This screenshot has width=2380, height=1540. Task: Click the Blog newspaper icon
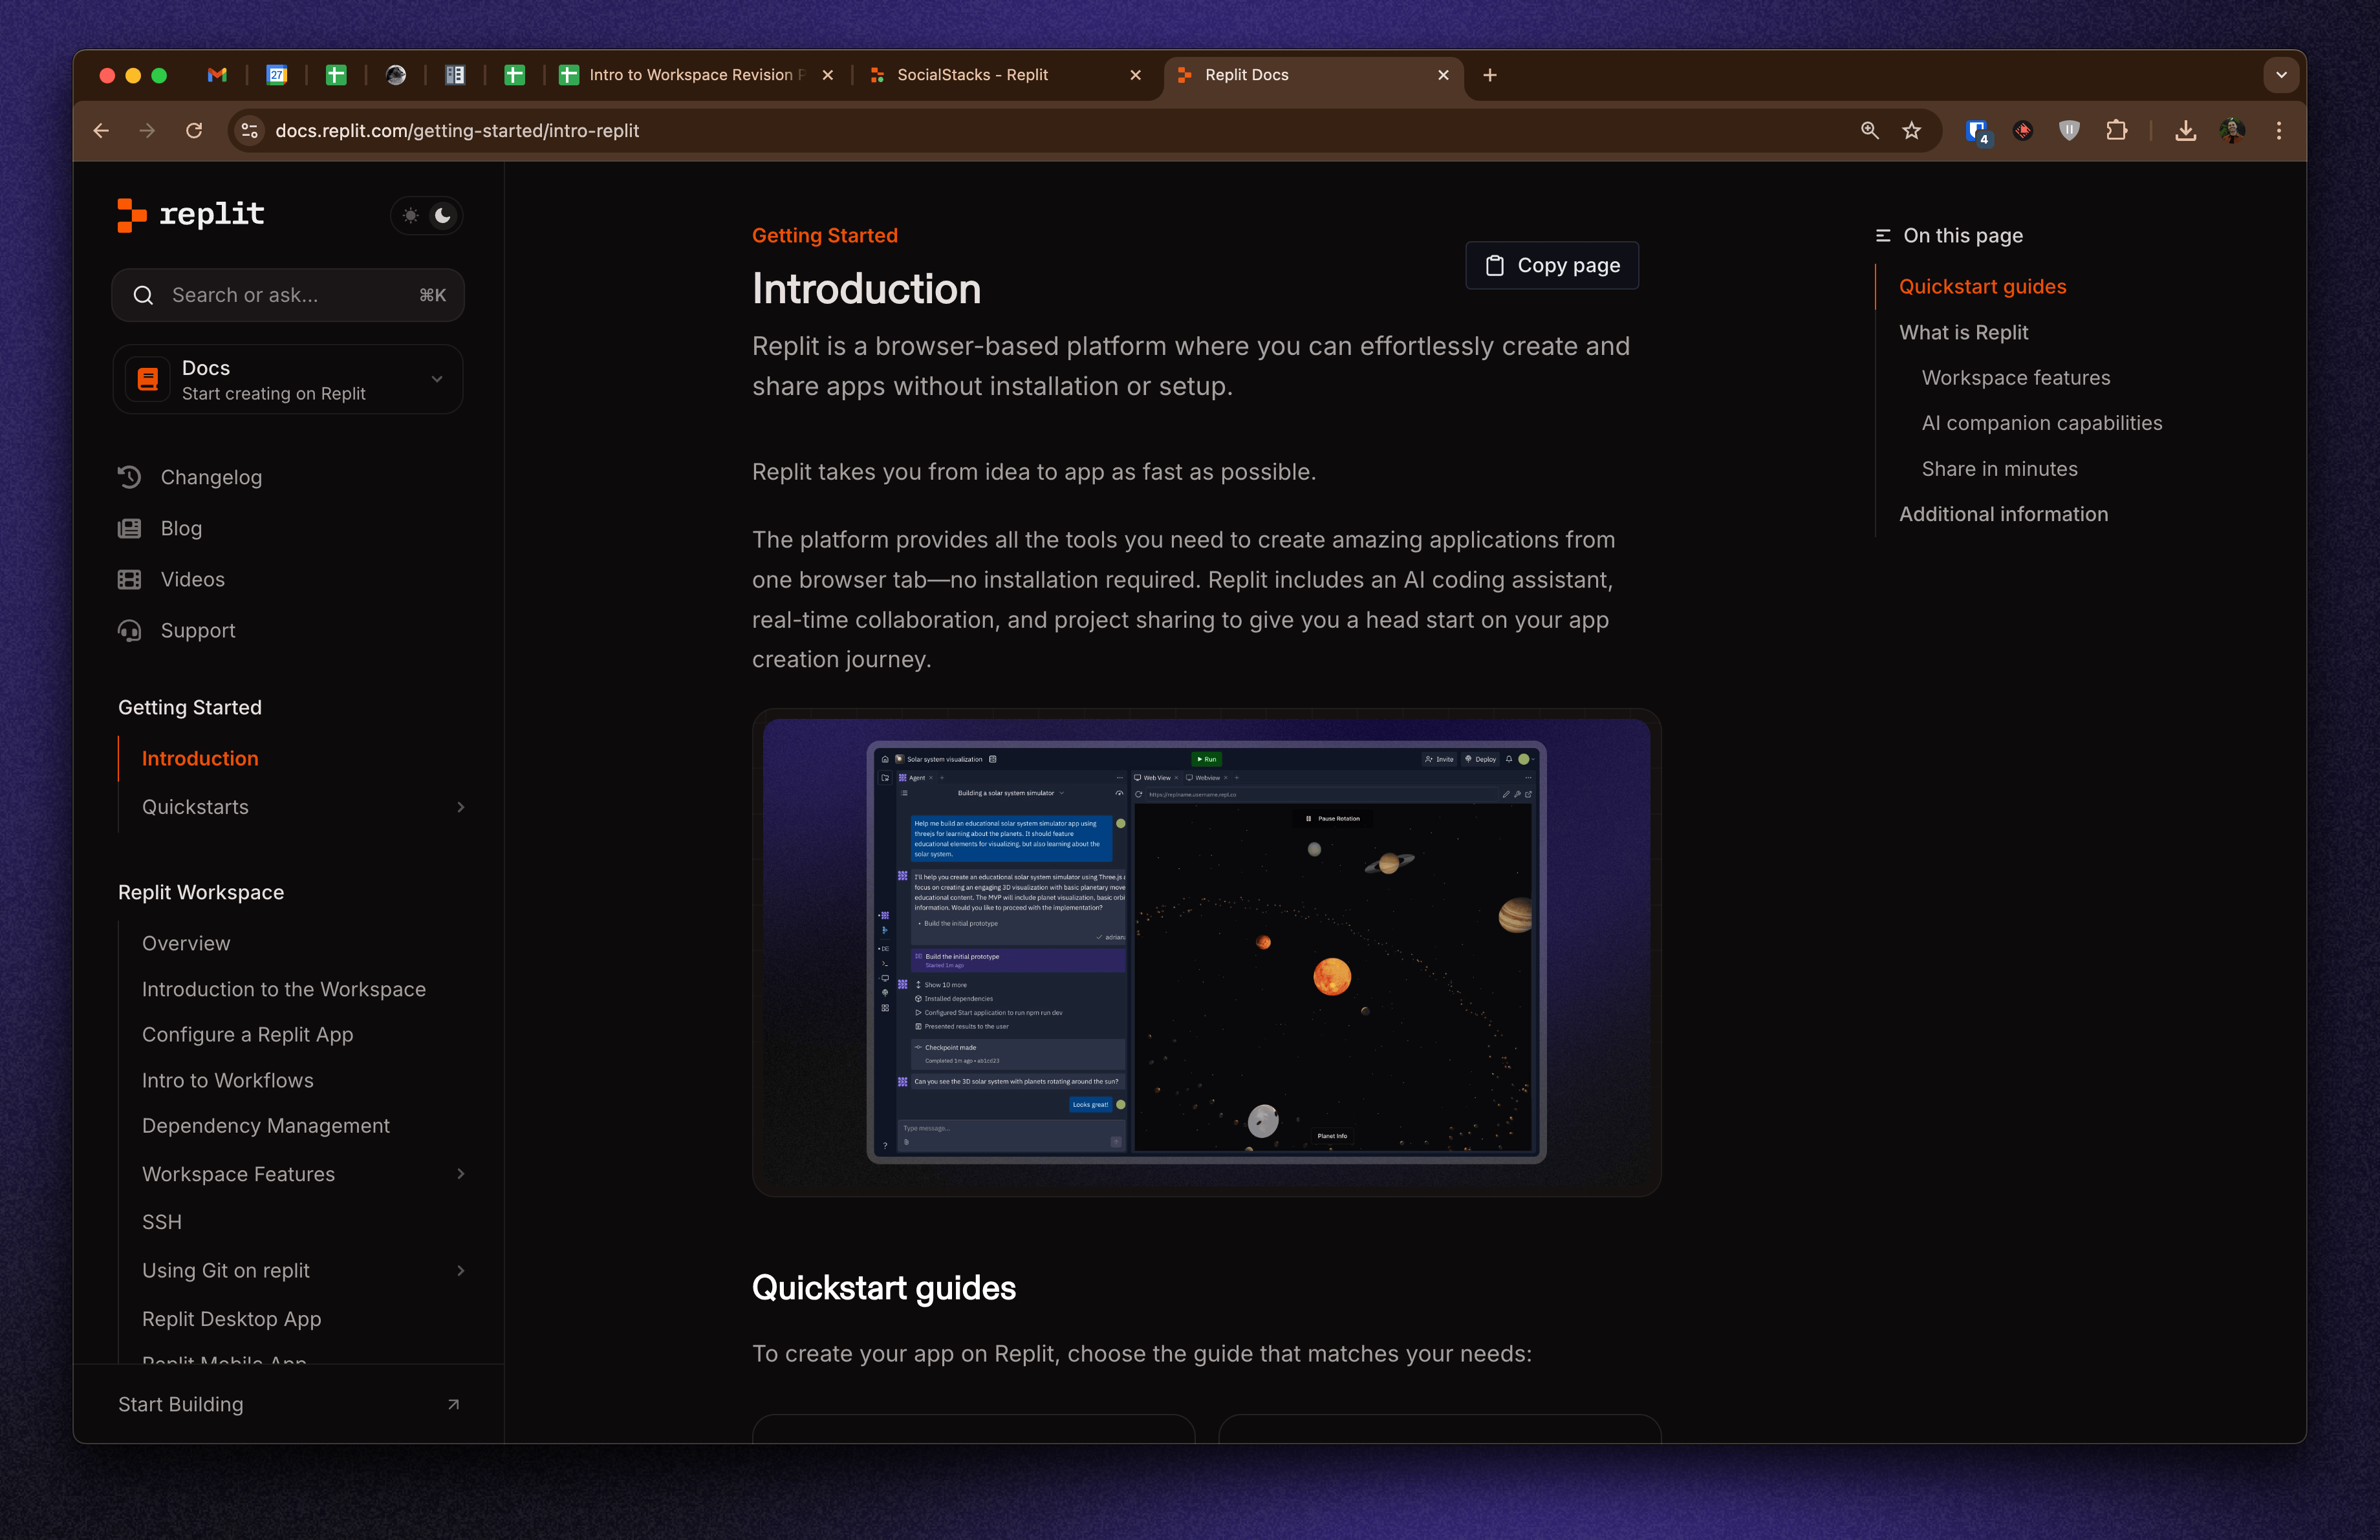tap(130, 529)
